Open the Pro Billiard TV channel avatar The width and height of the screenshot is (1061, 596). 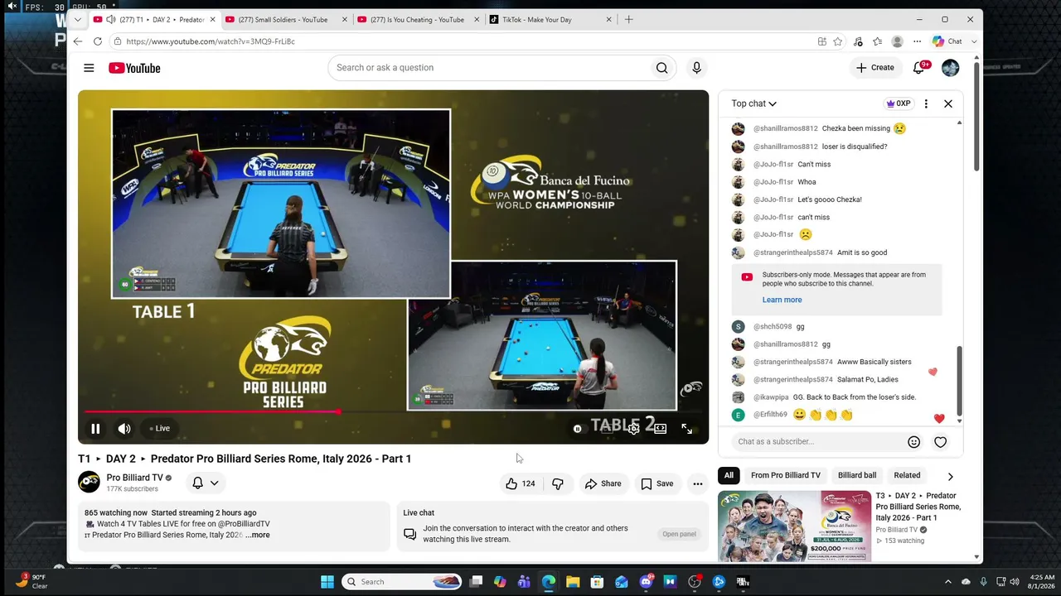89,482
